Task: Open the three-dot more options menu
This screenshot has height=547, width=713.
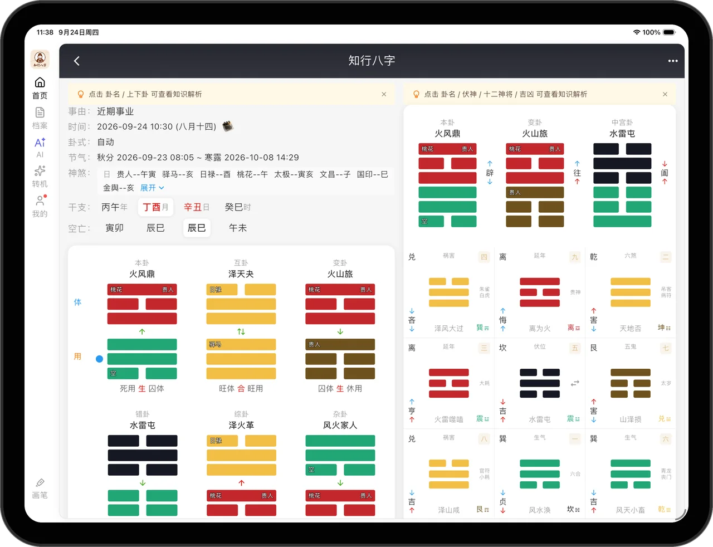Action: tap(673, 61)
